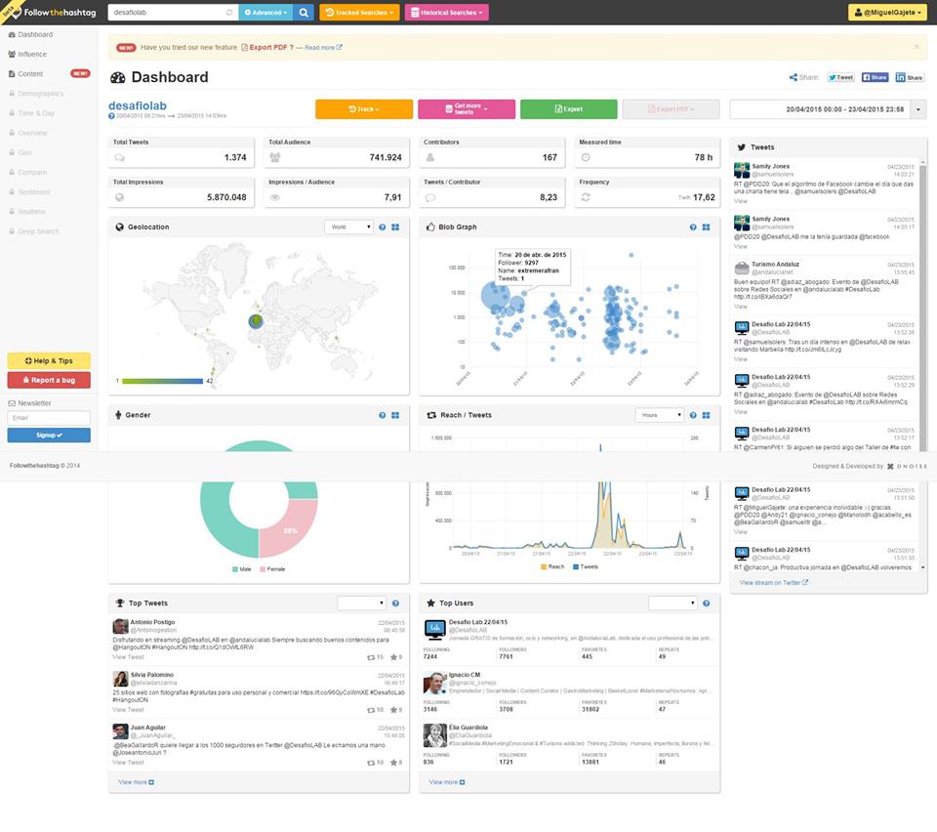Open Influence in the sidebar
This screenshot has width=937, height=832.
coord(27,55)
